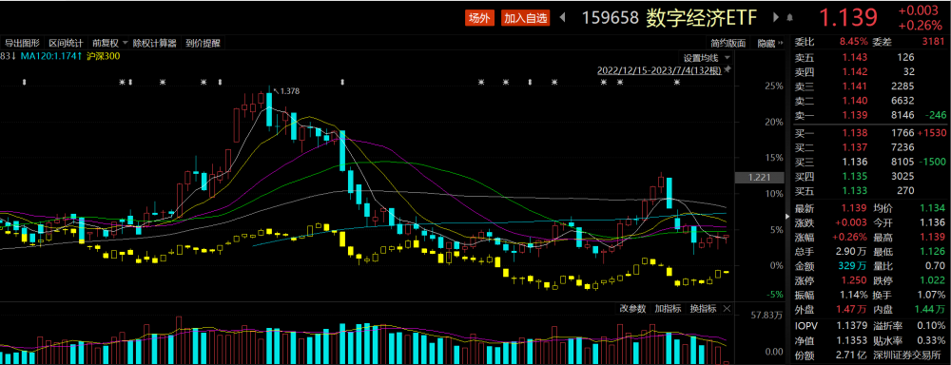Click 改参数 to edit indicator parameters

[x=632, y=309]
